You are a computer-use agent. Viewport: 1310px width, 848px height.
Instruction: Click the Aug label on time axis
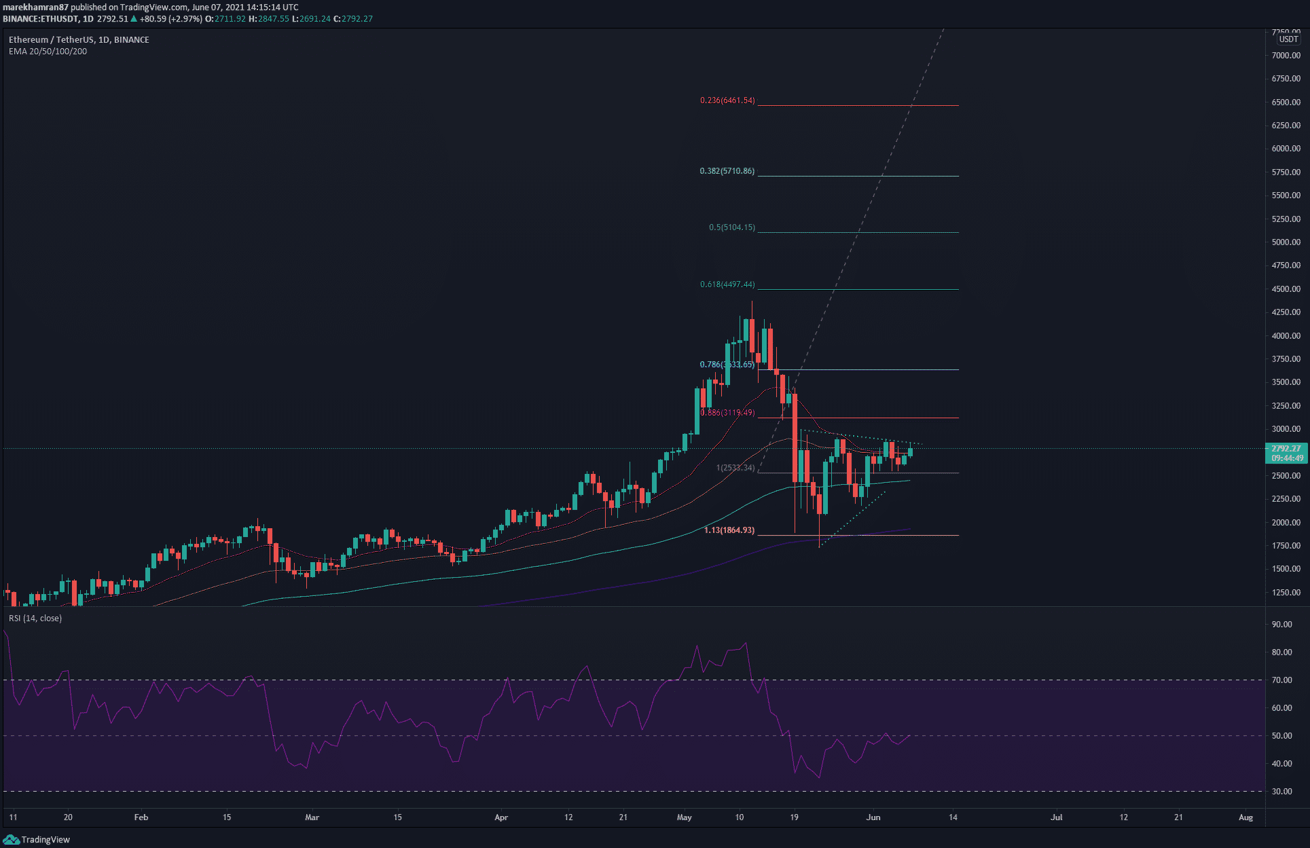pyautogui.click(x=1245, y=817)
